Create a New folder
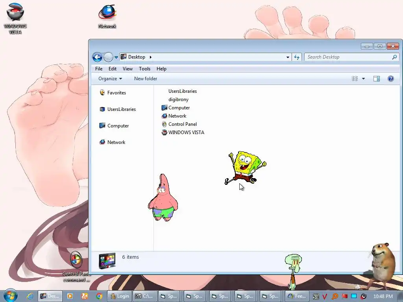This screenshot has height=302, width=403. point(146,79)
